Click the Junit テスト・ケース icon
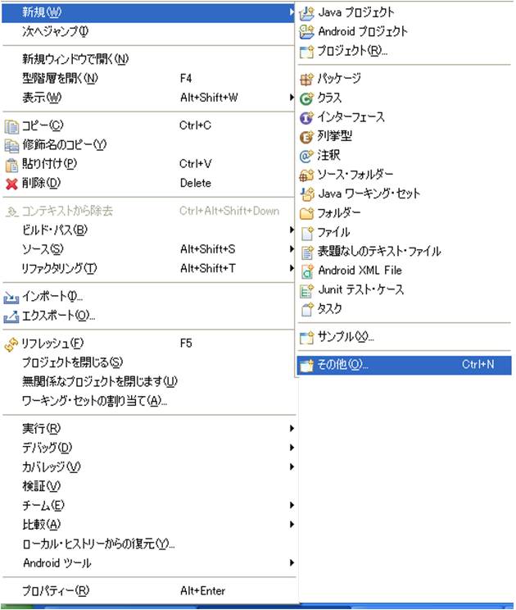 pos(306,290)
